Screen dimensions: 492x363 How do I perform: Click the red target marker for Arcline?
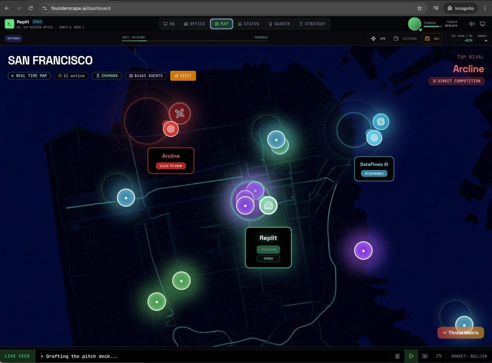(171, 129)
